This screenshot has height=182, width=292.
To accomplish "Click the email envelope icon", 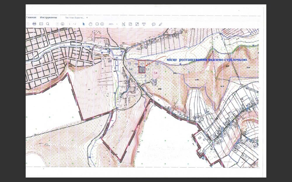I will 41,24.
